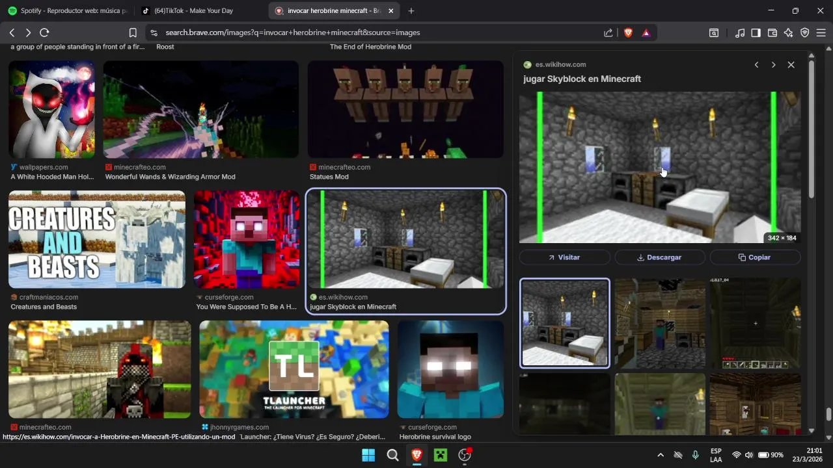Open the volume control speaker icon
The image size is (833, 468).
click(x=749, y=455)
